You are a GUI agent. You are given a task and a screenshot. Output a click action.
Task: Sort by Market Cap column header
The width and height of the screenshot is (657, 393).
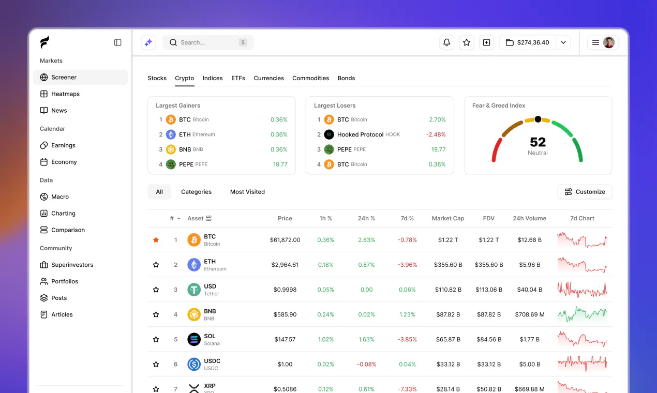(x=448, y=218)
